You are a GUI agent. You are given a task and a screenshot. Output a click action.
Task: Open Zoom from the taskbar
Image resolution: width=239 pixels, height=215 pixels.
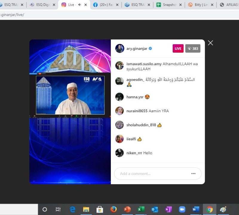click(182, 209)
